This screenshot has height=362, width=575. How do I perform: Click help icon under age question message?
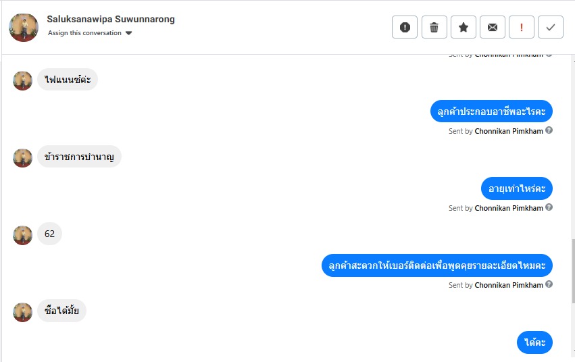[549, 207]
